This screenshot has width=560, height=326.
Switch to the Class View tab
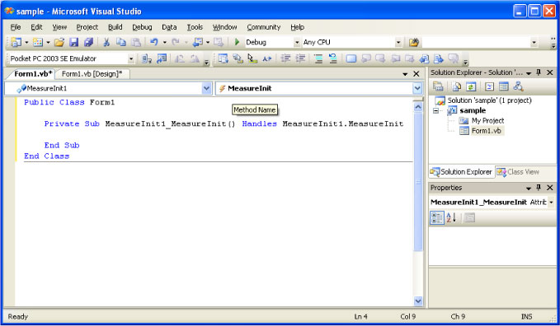(518, 172)
